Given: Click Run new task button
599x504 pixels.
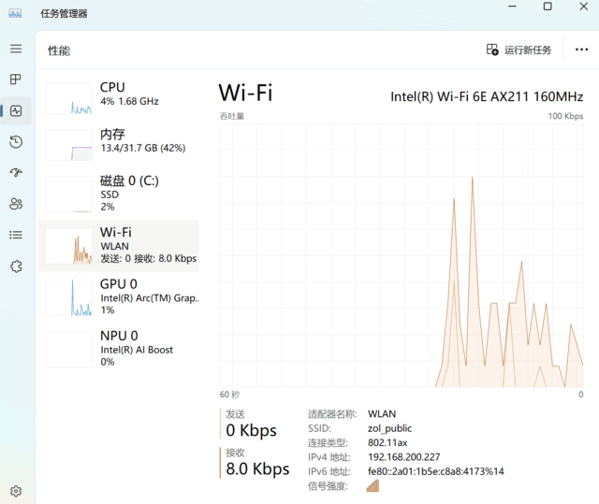Looking at the screenshot, I should point(519,50).
